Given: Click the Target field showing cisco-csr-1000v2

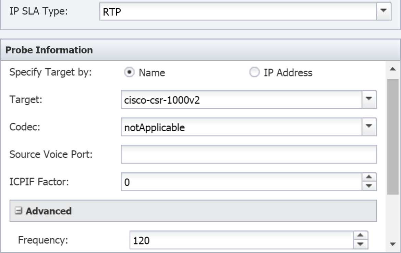Looking at the screenshot, I should pos(242,99).
